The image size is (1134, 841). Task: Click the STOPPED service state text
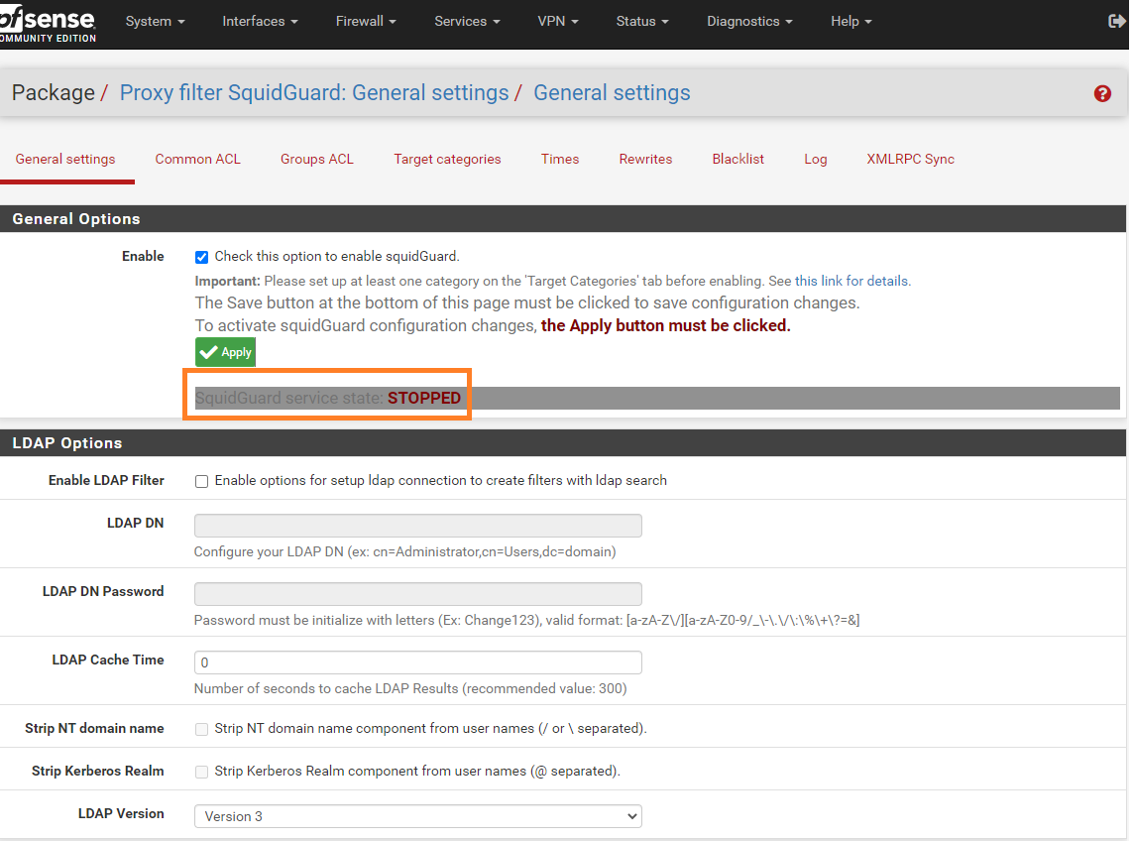pyautogui.click(x=424, y=398)
